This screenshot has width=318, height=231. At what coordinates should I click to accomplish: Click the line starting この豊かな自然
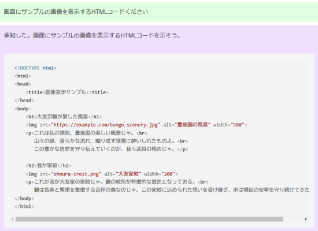tap(111, 150)
